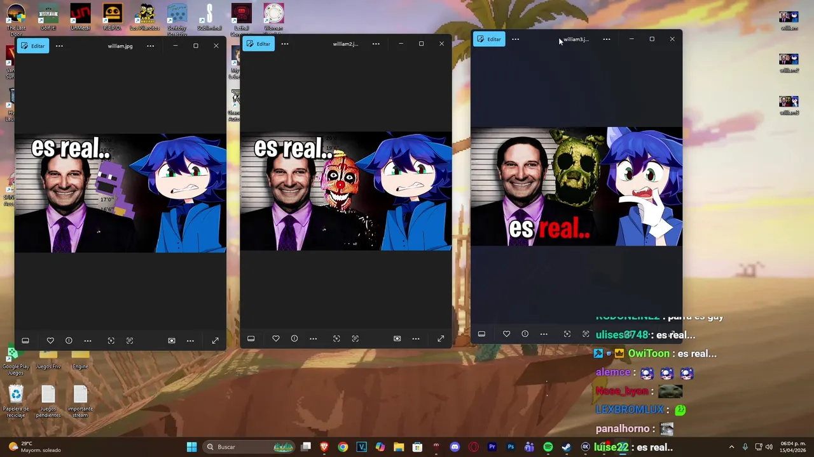814x457 pixels.
Task: Click the scan text icon in william.jpg window
Action: (130, 341)
